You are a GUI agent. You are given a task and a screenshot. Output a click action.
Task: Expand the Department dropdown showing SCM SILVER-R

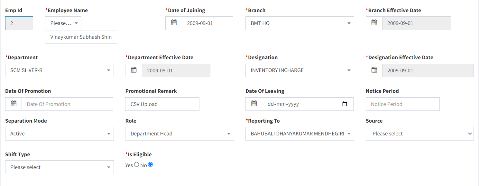60,70
